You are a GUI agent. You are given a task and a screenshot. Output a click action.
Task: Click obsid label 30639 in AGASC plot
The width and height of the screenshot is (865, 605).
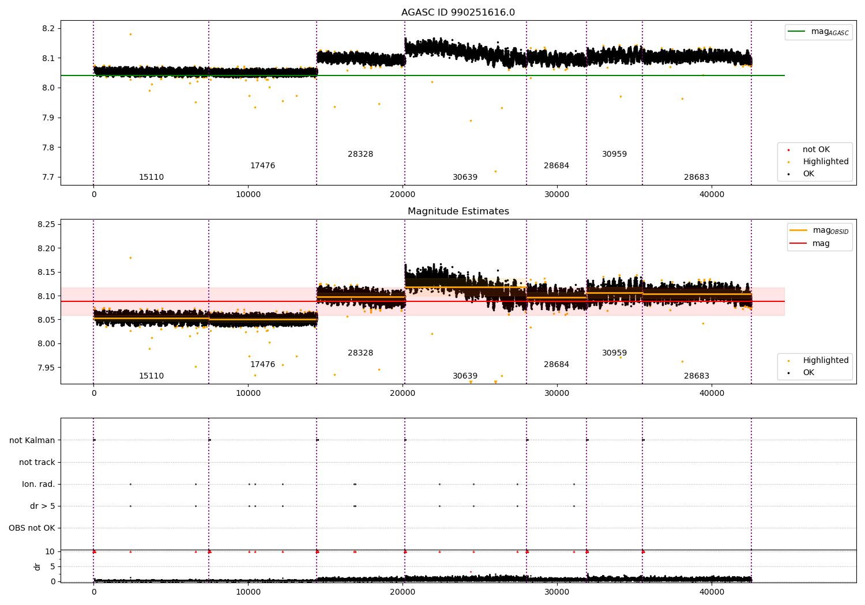pos(465,177)
